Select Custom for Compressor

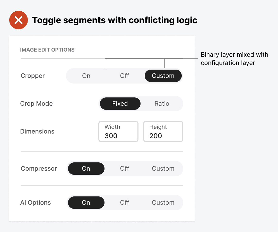click(x=163, y=169)
